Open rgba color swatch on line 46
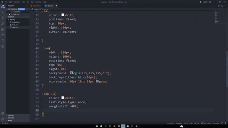The image size is (228, 128). click(71, 73)
